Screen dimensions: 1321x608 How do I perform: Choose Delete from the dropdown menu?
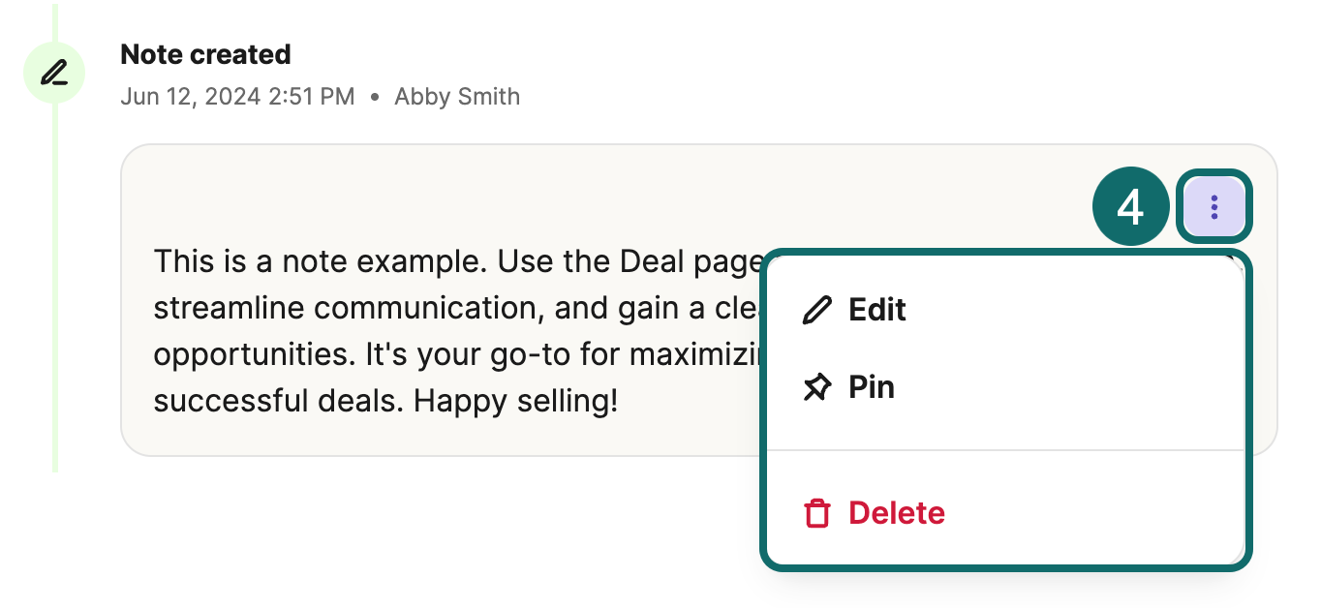[x=896, y=513]
